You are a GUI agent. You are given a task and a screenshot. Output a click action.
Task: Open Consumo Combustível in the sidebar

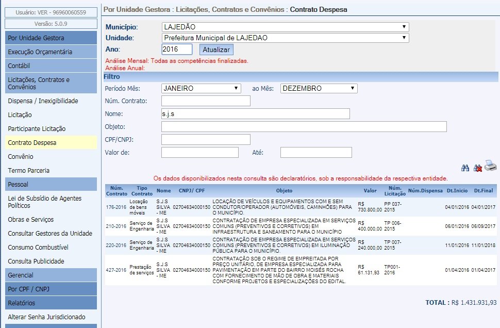coord(38,247)
